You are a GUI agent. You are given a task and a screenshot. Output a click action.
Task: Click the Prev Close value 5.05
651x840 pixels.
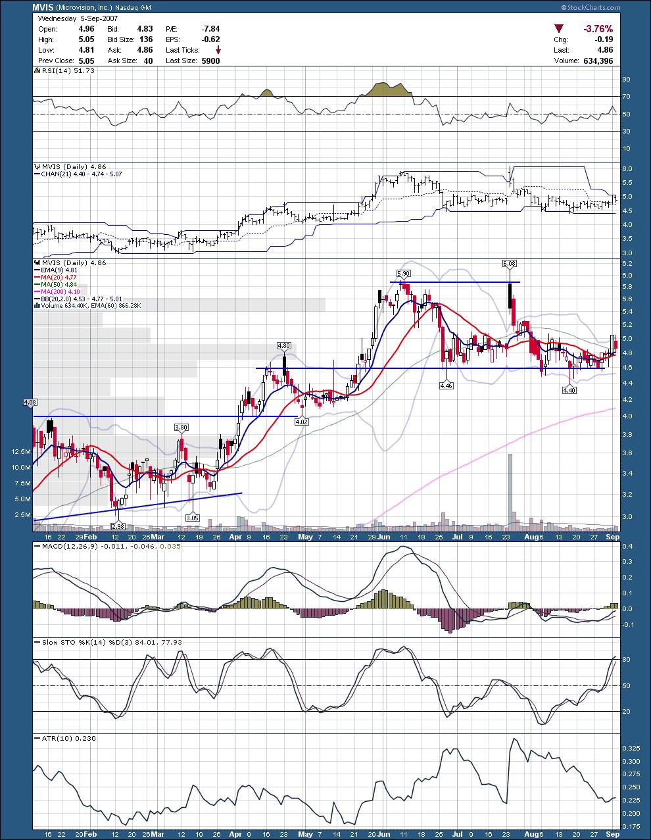click(x=85, y=61)
